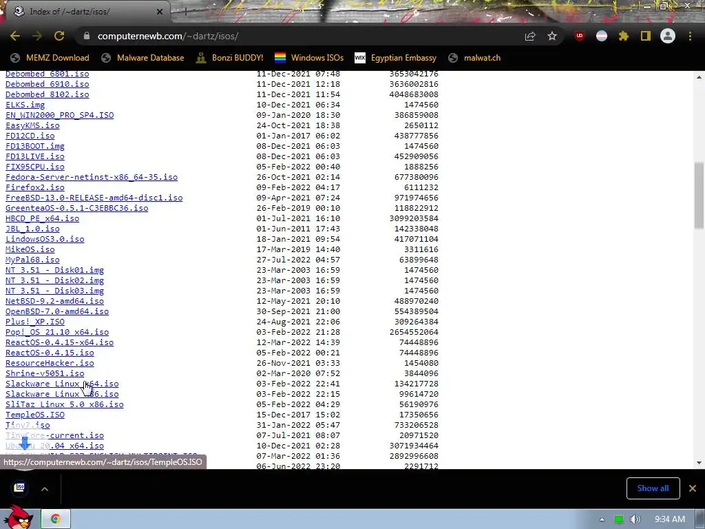Open the uBlock Origin extension icon

[580, 36]
